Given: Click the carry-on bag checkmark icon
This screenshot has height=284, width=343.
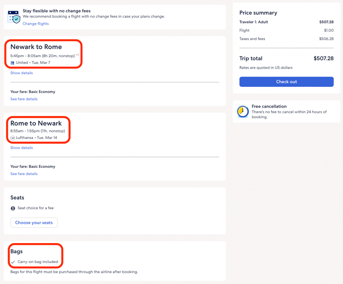Looking at the screenshot, I should point(13,262).
